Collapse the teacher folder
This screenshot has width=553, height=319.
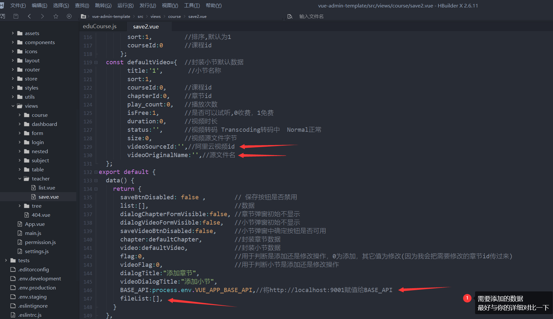click(19, 178)
